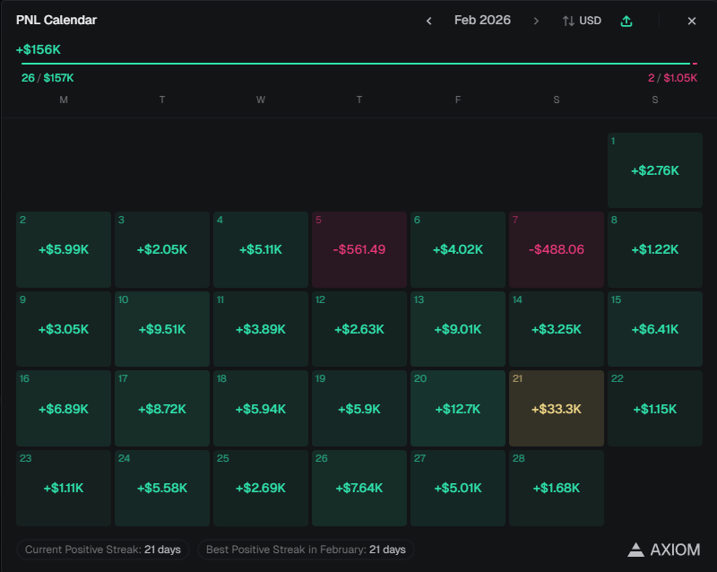This screenshot has width=717, height=572.
Task: Select day 10 with +$9.51K
Action: [x=162, y=329]
